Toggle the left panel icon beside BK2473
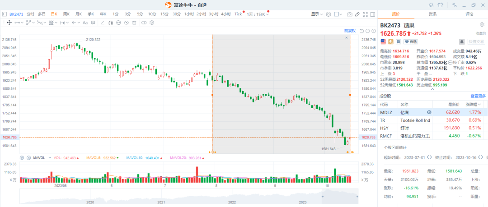The image size is (488, 207). point(5,14)
